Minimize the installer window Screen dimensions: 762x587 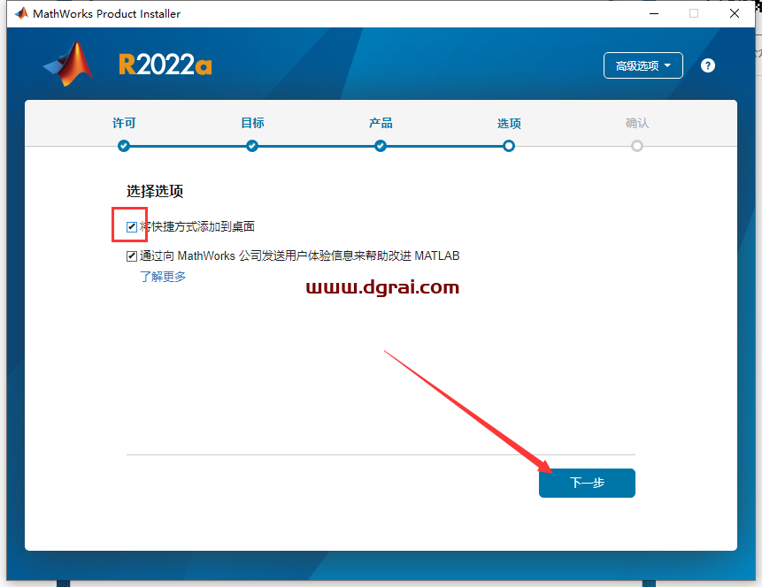click(654, 13)
